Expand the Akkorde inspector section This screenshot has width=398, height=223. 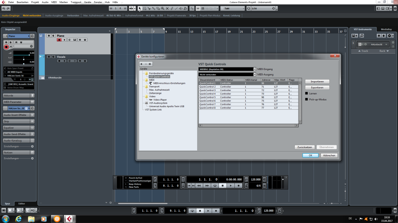19,95
